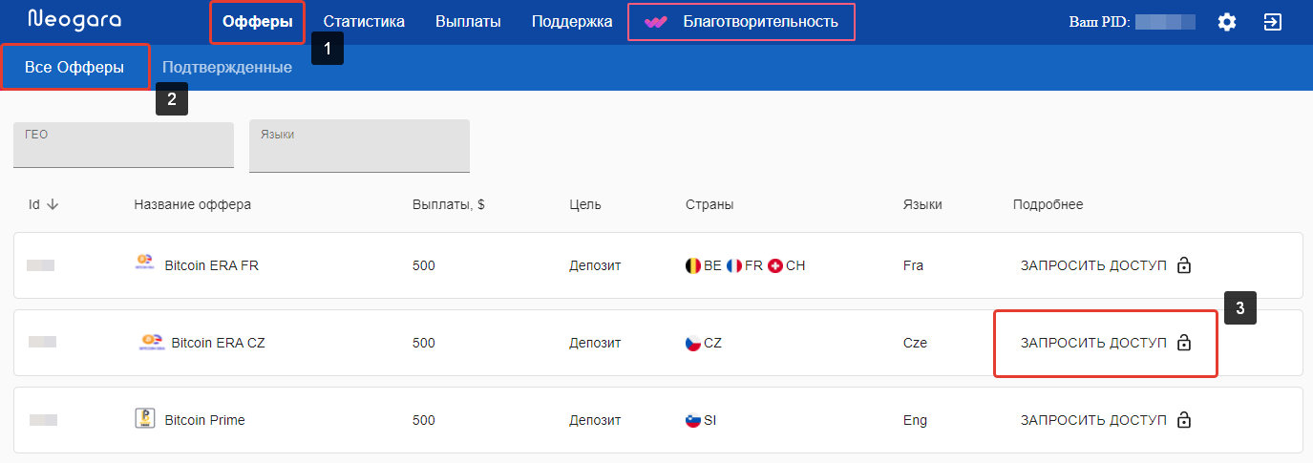
Task: Go to Выплаты section
Action: (468, 22)
